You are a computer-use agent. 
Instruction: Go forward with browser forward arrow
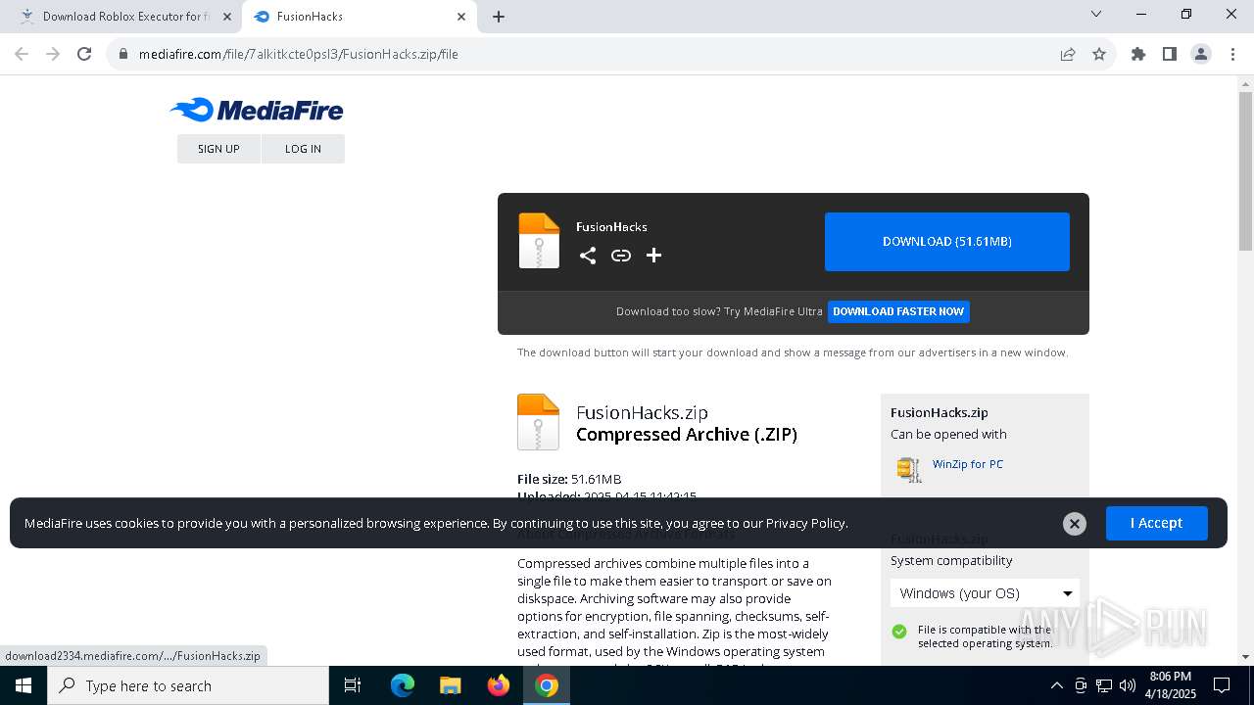(x=53, y=54)
